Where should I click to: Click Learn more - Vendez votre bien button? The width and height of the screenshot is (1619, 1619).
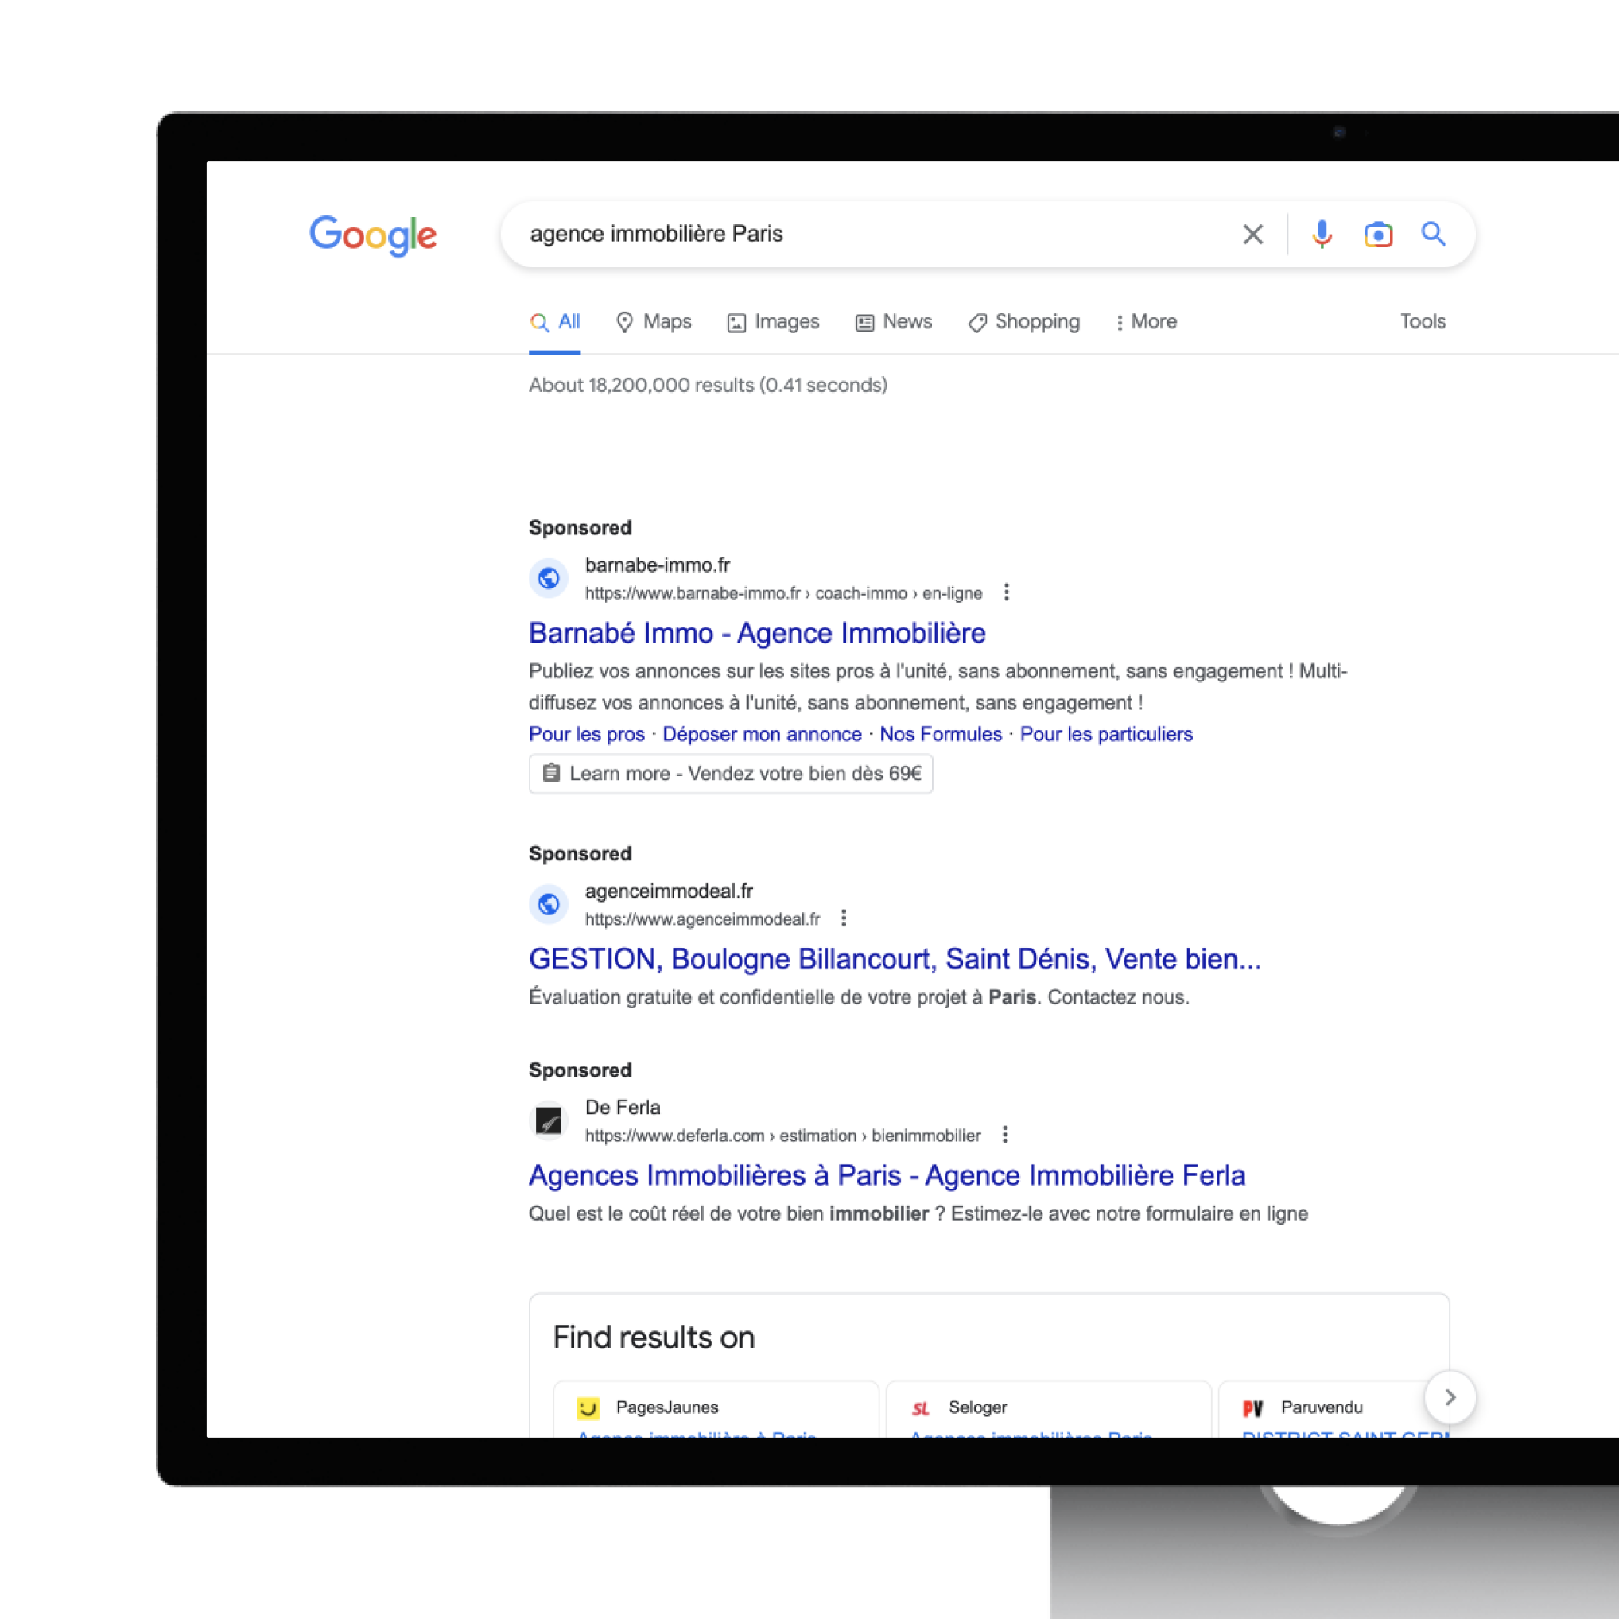(x=731, y=774)
